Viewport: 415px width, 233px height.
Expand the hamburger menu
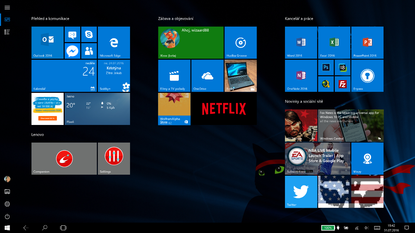tap(7, 7)
